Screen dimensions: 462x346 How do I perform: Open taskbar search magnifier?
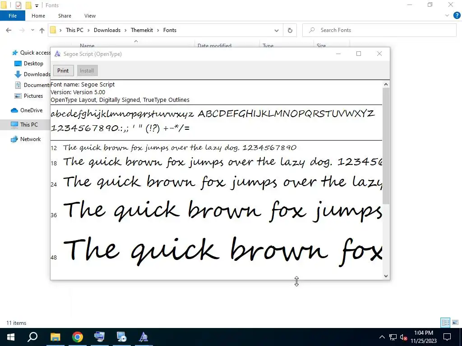click(32, 337)
